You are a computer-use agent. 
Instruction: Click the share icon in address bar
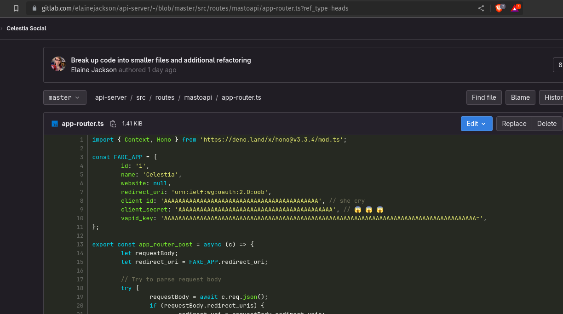pos(481,8)
